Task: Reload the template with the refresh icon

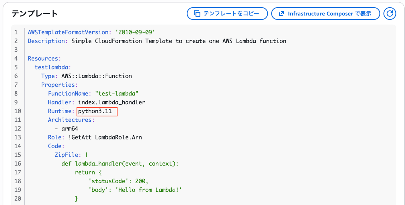Action: click(x=390, y=14)
